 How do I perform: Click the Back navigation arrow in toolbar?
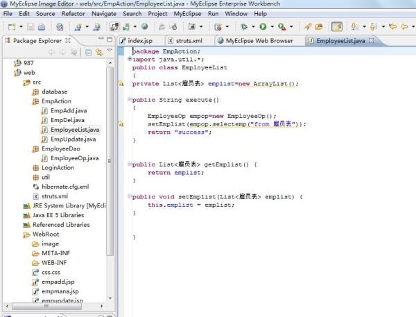404,26
